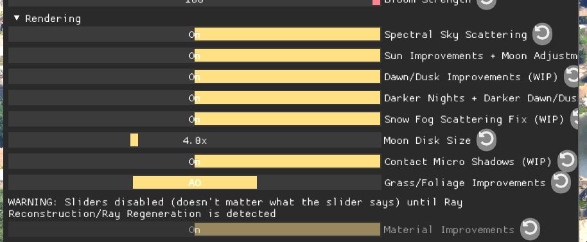The image size is (587, 242).
Task: Collapse the Rendering section
Action: [17, 18]
